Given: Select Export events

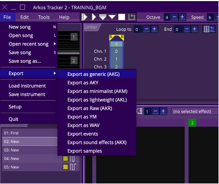Looking at the screenshot, I should tap(97, 134).
